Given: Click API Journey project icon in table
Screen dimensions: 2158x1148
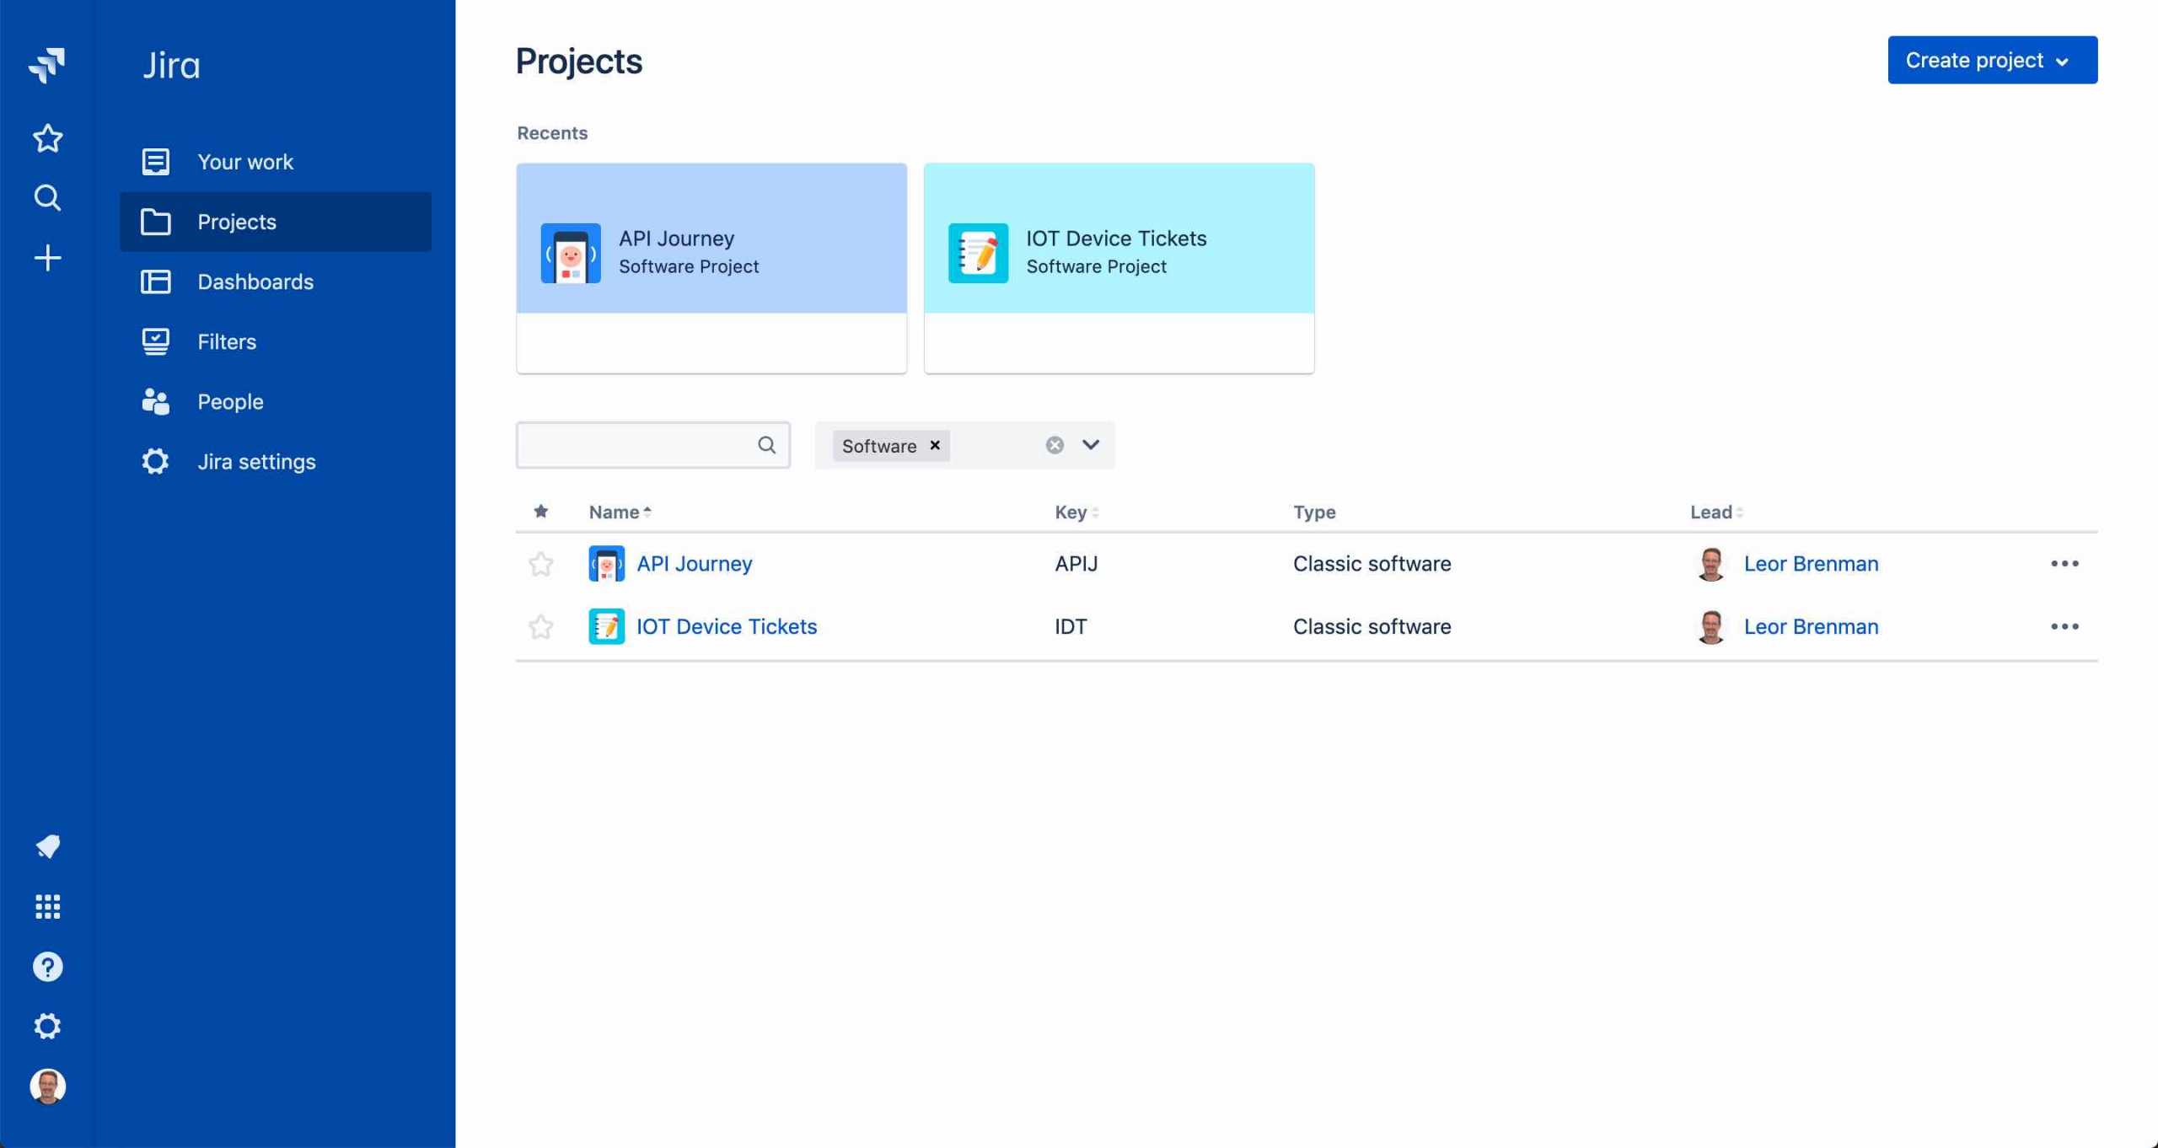Looking at the screenshot, I should point(606,564).
